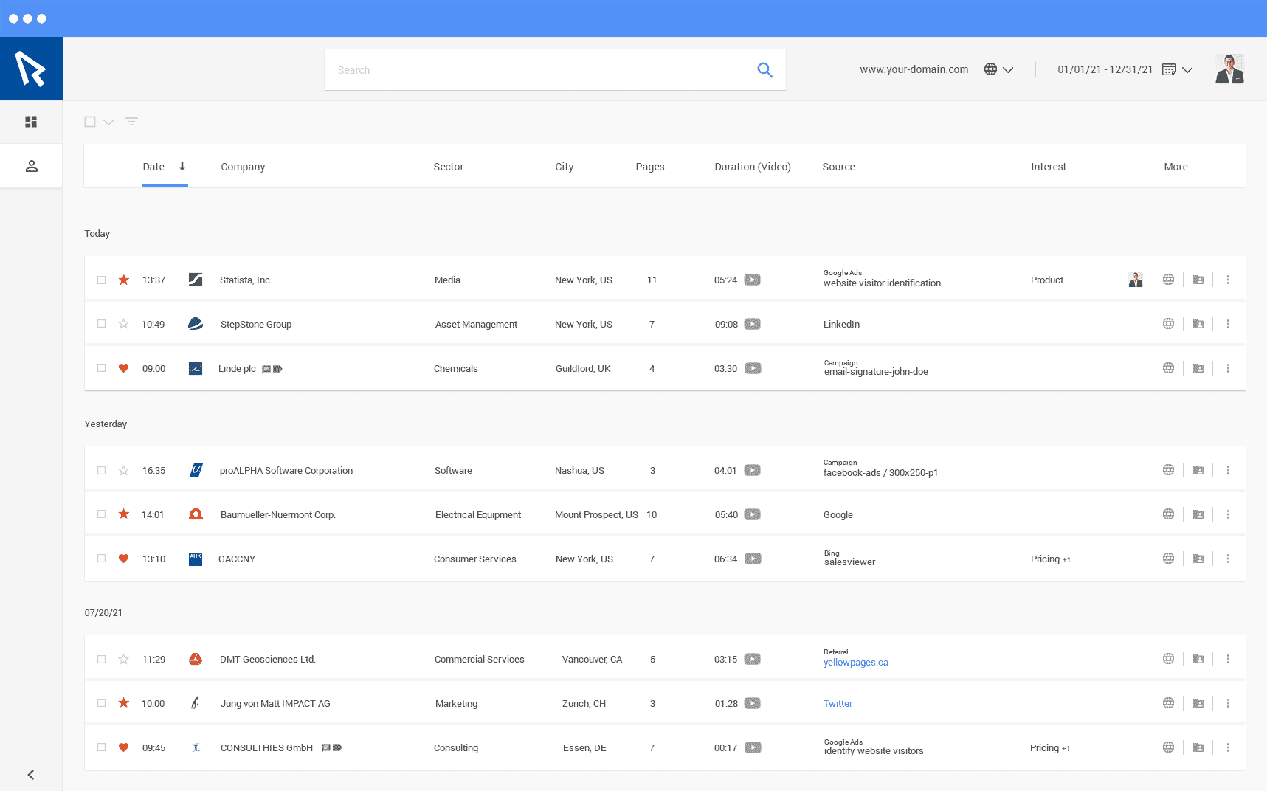Sort table by City column

564,167
